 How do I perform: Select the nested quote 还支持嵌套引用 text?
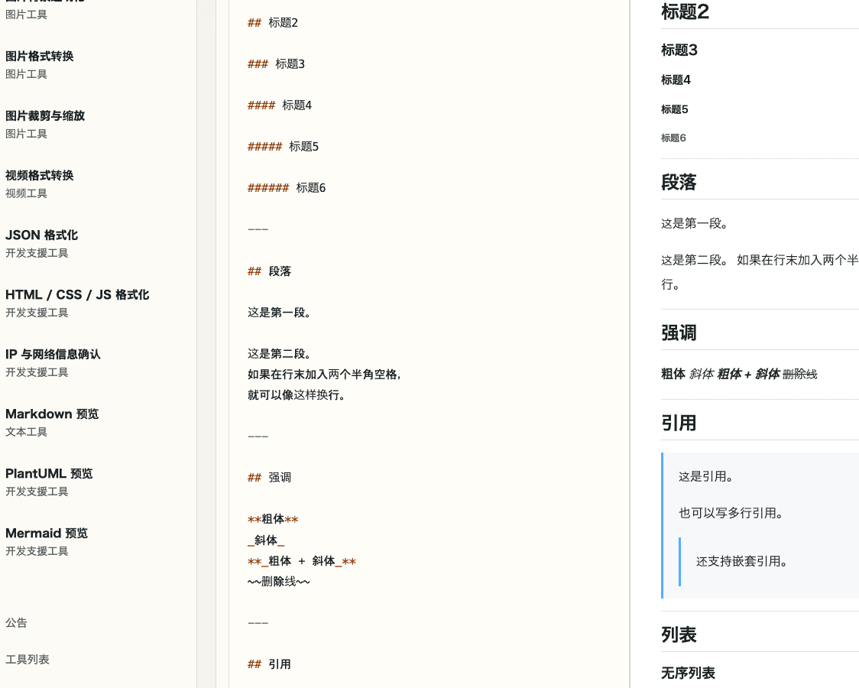point(744,560)
